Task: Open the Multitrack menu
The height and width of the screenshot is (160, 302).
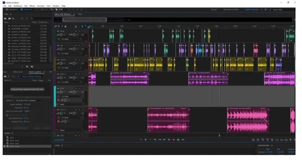Action: pyautogui.click(x=18, y=6)
